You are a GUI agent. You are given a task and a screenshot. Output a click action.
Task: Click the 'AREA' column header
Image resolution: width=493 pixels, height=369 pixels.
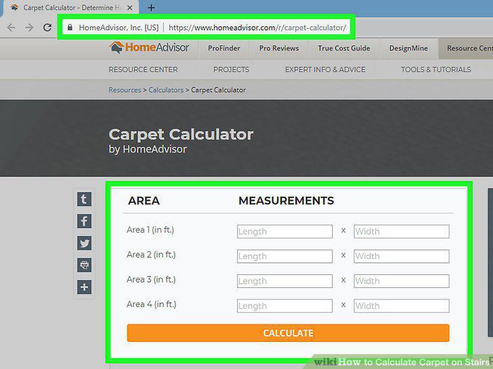tap(144, 201)
